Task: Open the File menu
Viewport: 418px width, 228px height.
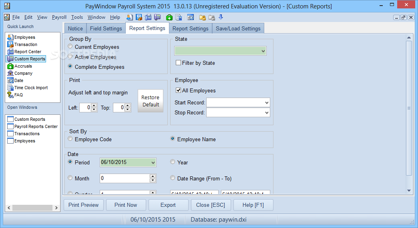Action: tap(16, 17)
